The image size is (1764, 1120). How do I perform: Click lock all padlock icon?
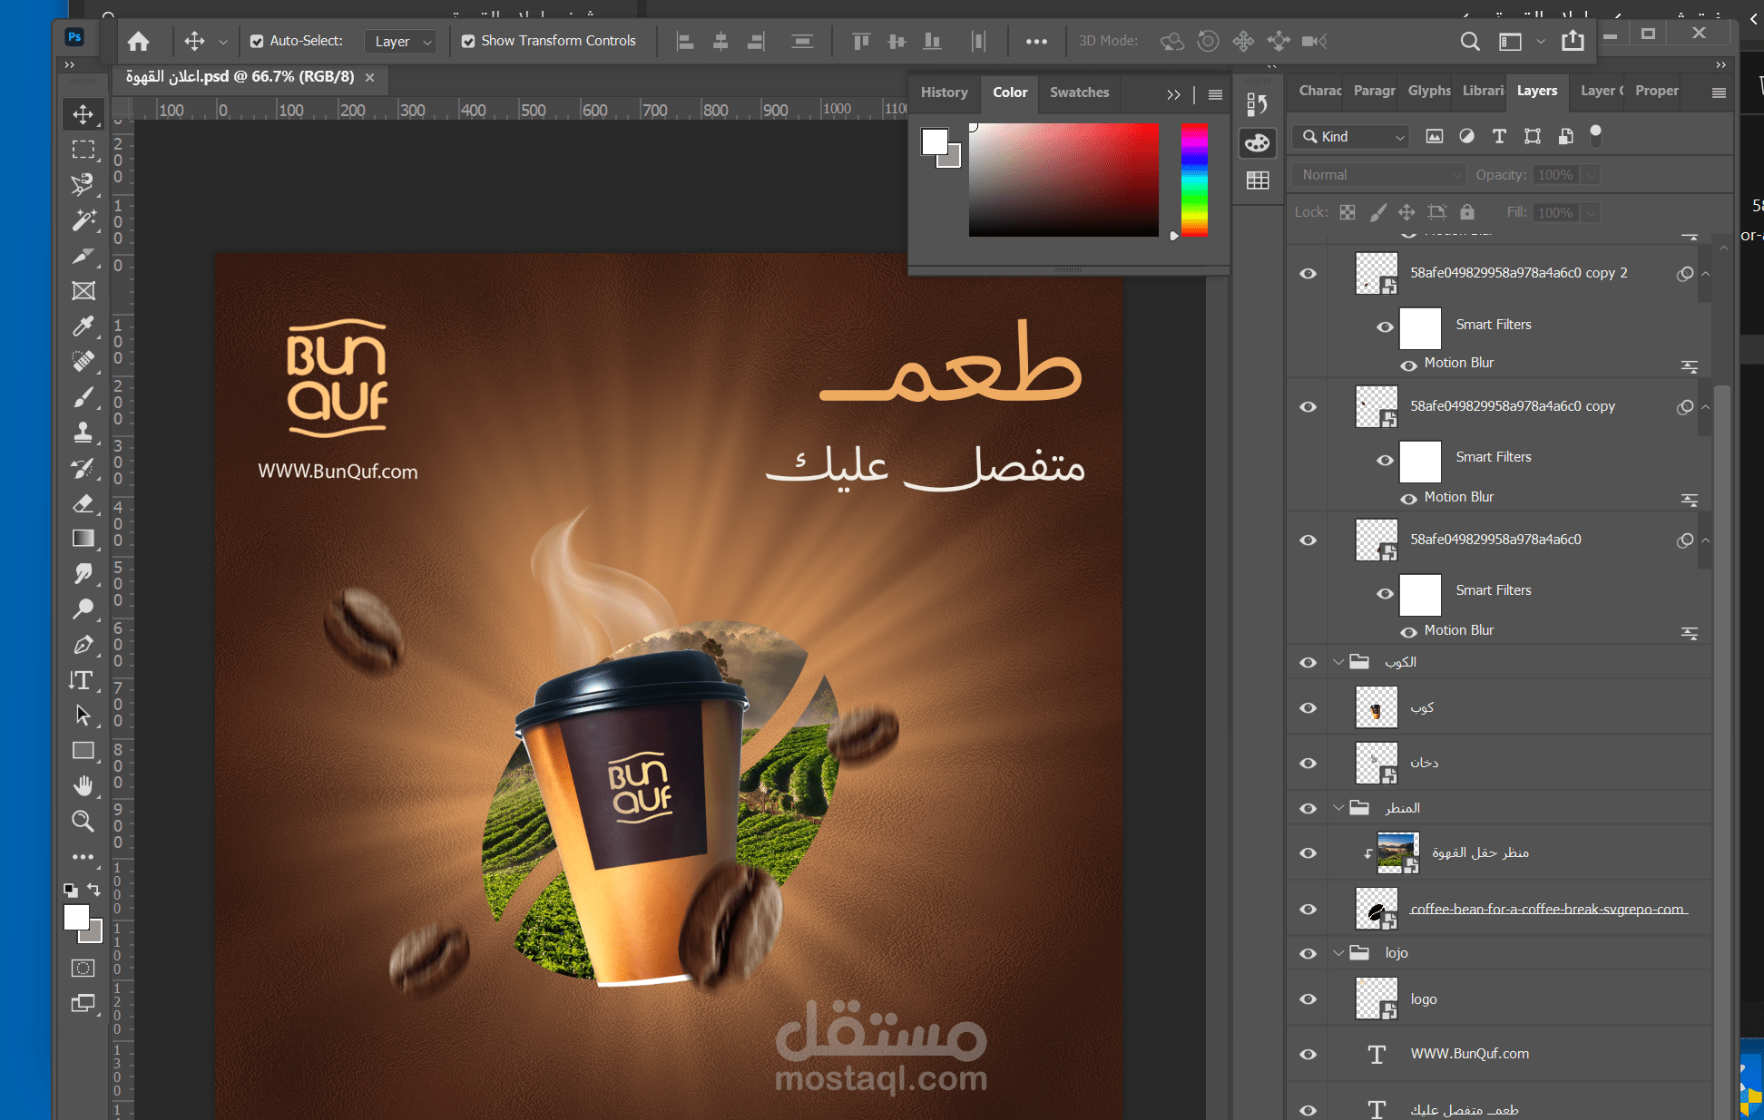point(1467,212)
